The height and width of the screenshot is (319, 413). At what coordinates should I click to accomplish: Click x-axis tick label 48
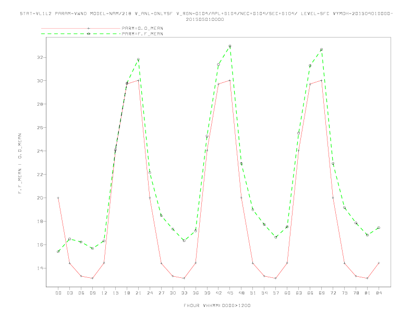pyautogui.click(x=241, y=293)
